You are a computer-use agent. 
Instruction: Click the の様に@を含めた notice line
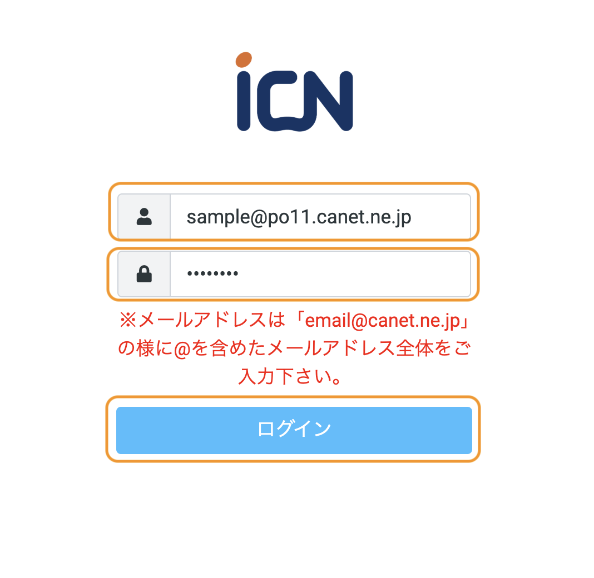pyautogui.click(x=294, y=348)
